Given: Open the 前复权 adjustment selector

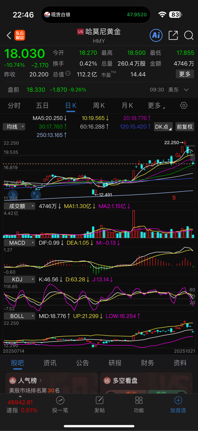Looking at the screenshot, I should click(185, 127).
